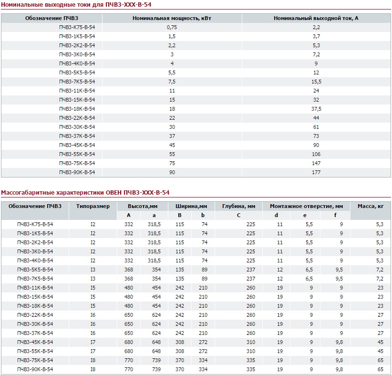Image resolution: width=392 pixels, height=375 pixels.
Task: Select the 'Номинальная мощность, кВт' column header
Action: click(x=172, y=18)
